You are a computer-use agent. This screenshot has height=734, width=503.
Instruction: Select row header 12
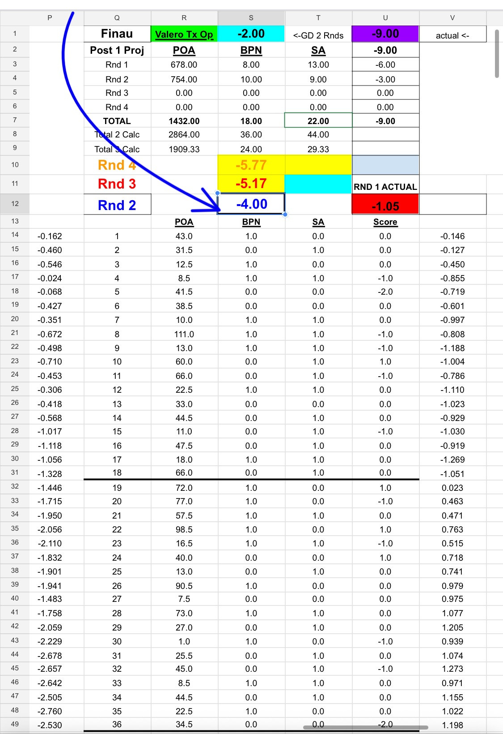(15, 204)
